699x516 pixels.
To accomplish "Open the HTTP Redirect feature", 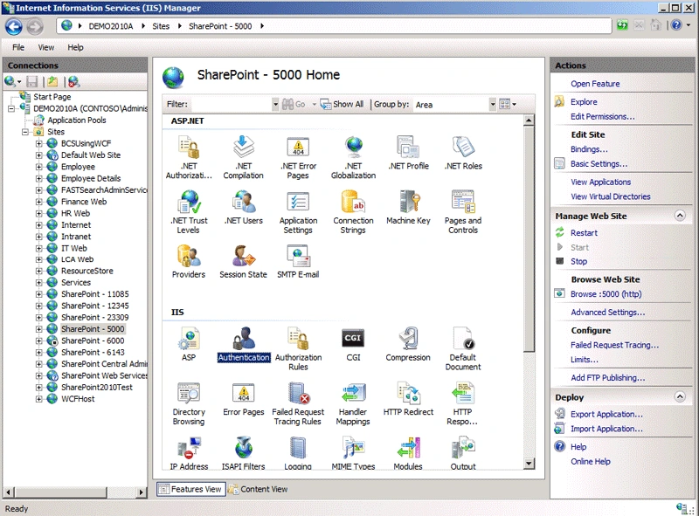I will [x=408, y=399].
